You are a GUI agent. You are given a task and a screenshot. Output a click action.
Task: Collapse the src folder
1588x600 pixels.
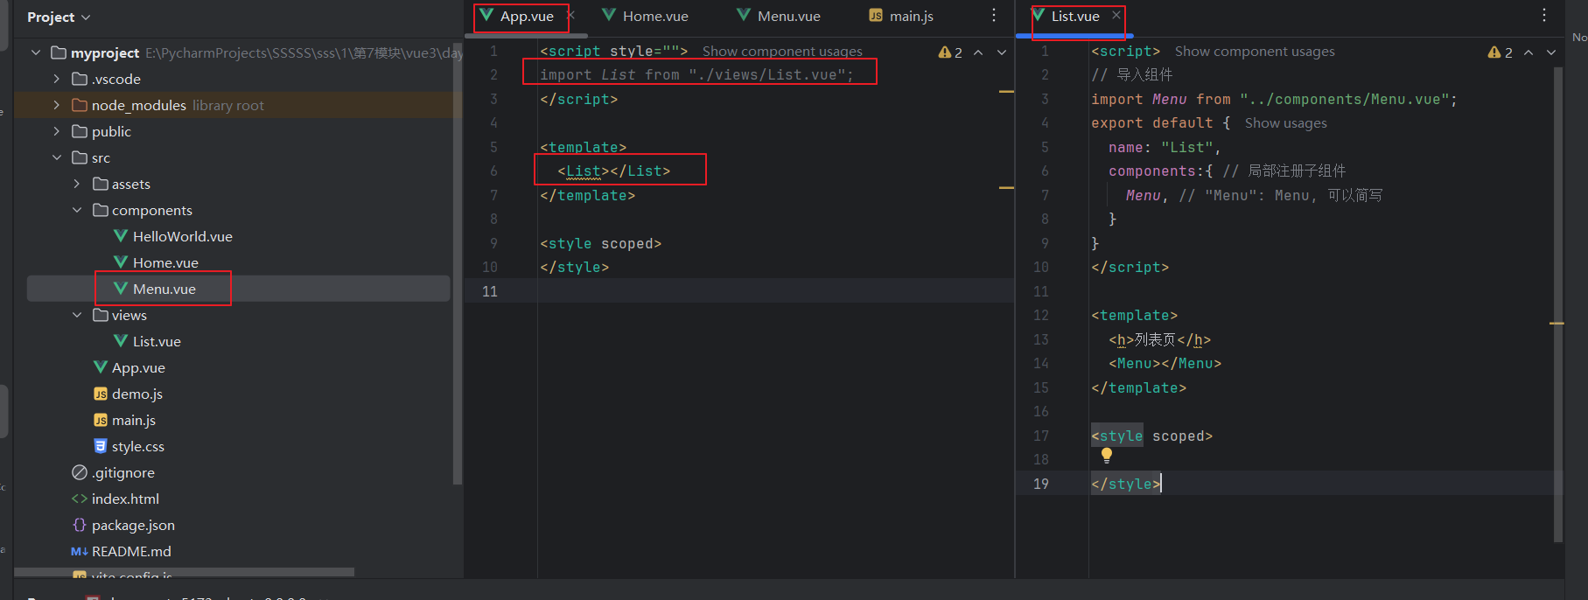(57, 157)
